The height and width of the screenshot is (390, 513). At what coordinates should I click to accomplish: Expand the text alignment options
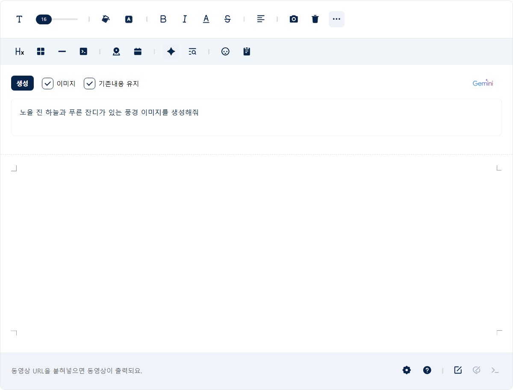(x=261, y=19)
